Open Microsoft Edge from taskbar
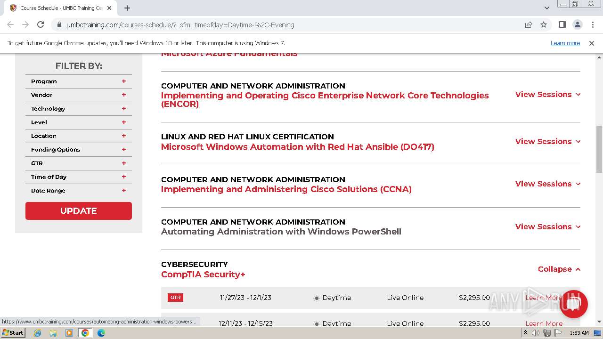 click(101, 333)
